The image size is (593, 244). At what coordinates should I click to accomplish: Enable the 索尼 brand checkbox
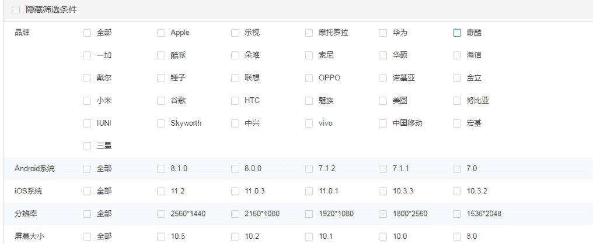click(x=309, y=55)
